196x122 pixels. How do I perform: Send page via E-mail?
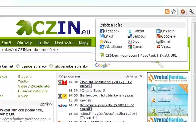(164, 41)
